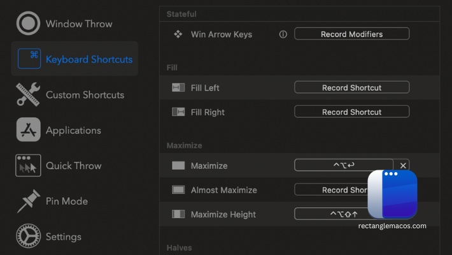Viewport: 452px width, 255px height.
Task: Click the Fill Right label
Action: point(208,112)
